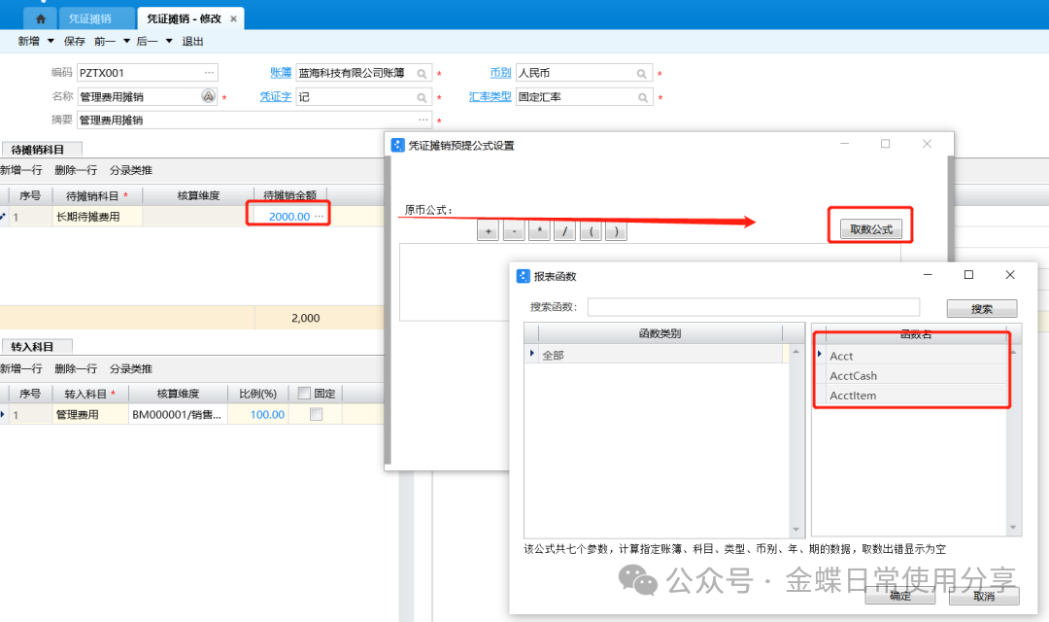Viewport: 1049px width, 622px height.
Task: Select the AcctCash function in list
Action: (x=853, y=376)
